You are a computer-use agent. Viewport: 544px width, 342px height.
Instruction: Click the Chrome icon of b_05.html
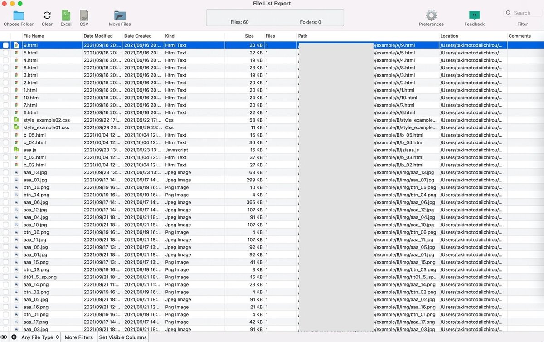(16, 135)
